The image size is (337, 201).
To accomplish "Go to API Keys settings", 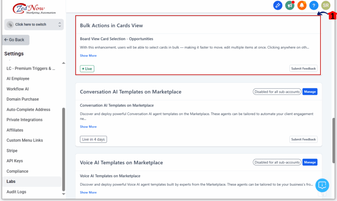I will [15, 161].
